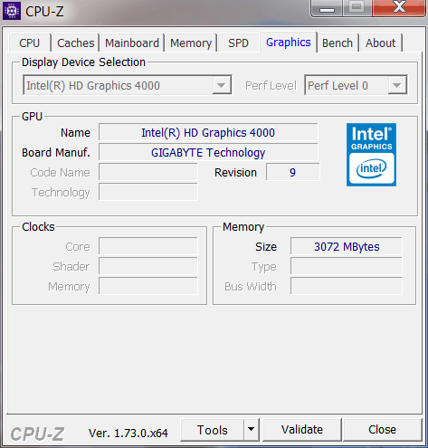Click the Tools button
The image size is (428, 448).
tap(213, 430)
